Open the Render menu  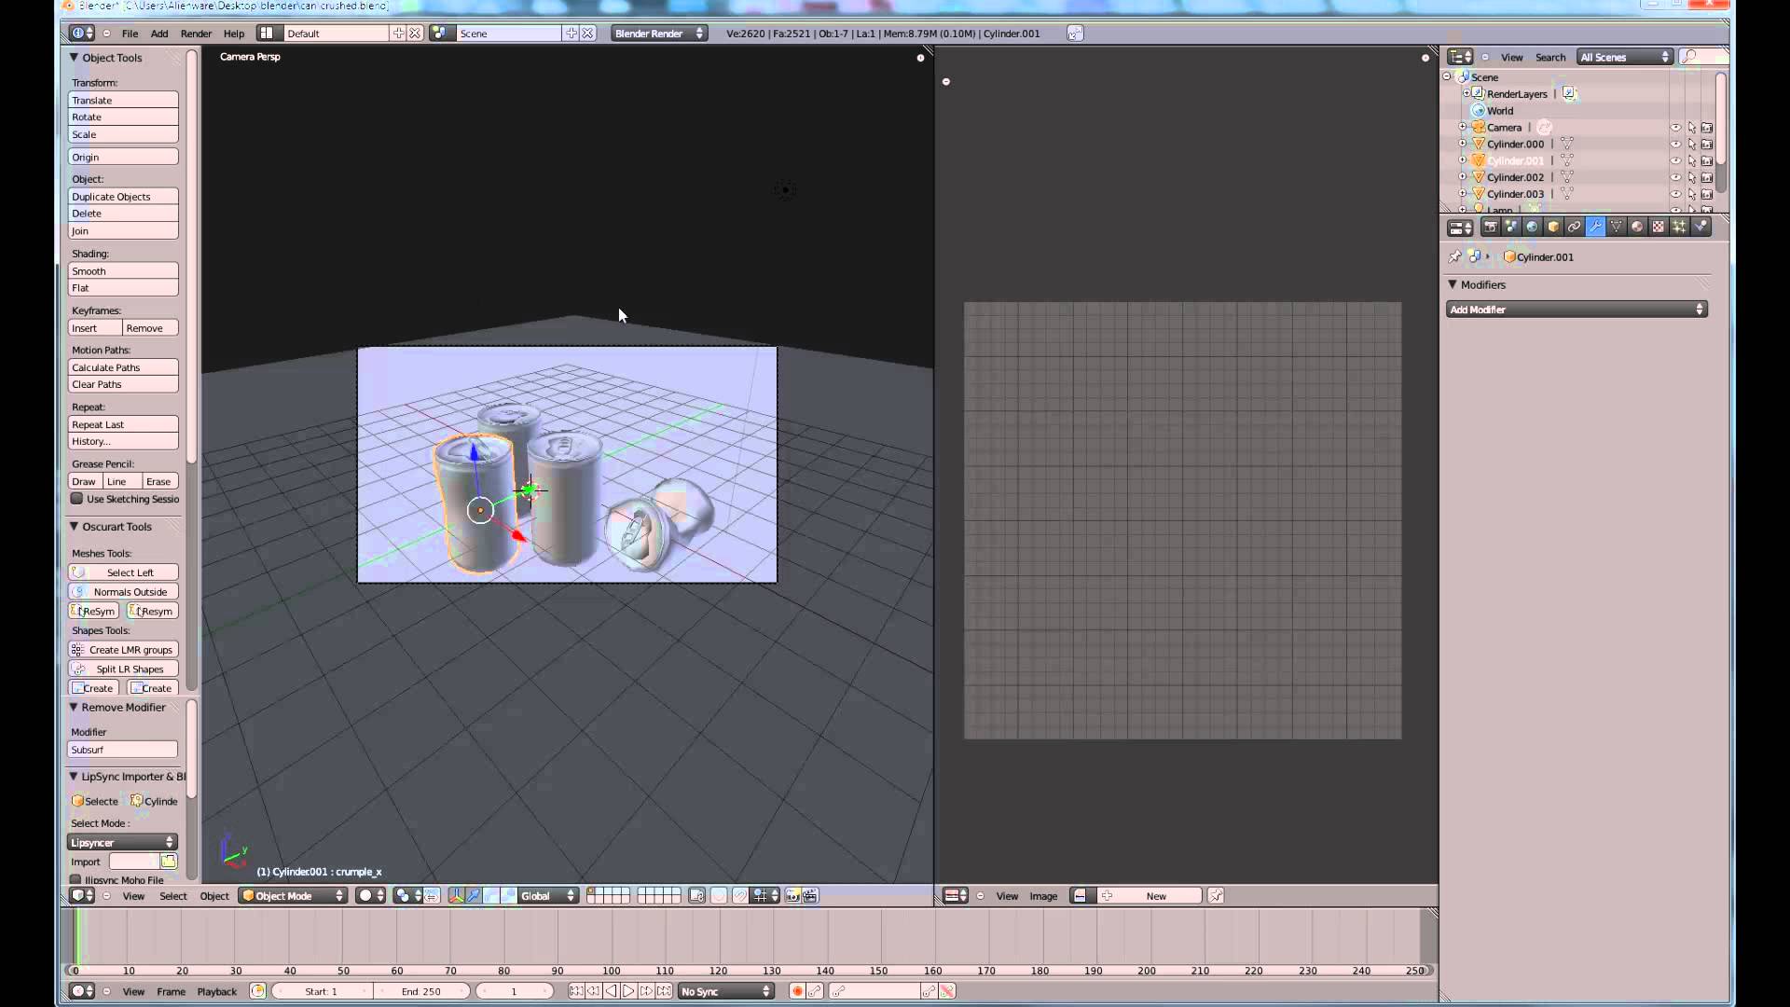click(196, 34)
